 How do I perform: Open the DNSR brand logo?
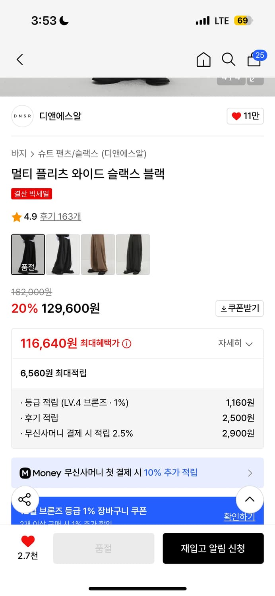[22, 116]
